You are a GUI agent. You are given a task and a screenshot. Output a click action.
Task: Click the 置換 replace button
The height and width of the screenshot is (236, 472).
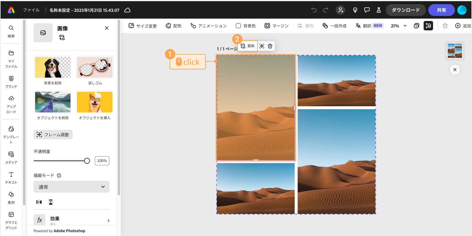(248, 46)
